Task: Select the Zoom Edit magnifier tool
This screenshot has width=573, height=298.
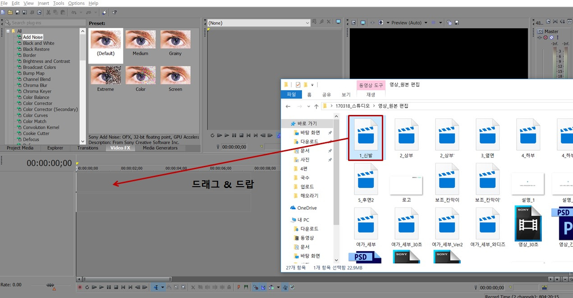Action: click(x=183, y=287)
